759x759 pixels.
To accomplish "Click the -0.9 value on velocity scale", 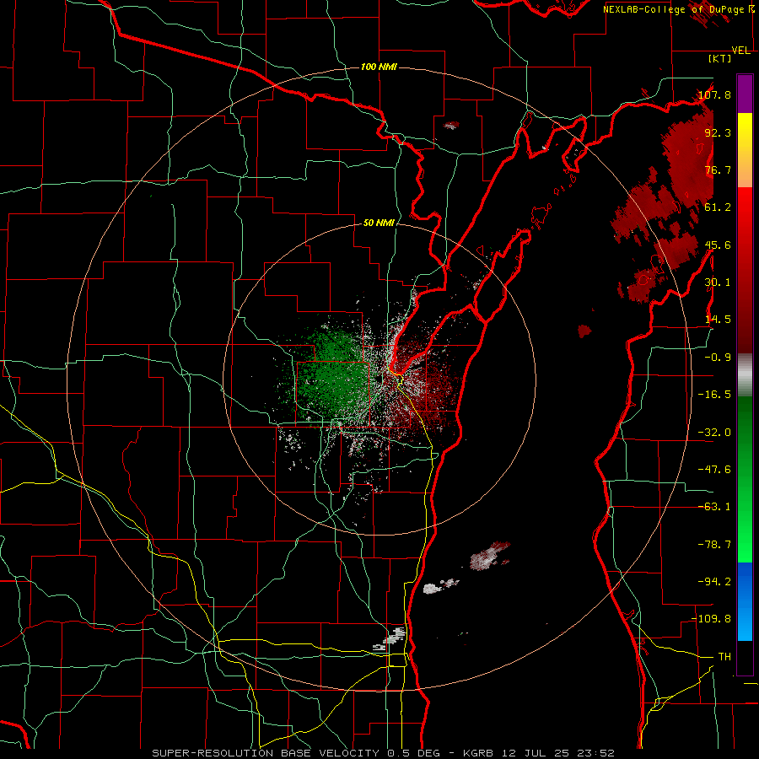I will coord(718,358).
